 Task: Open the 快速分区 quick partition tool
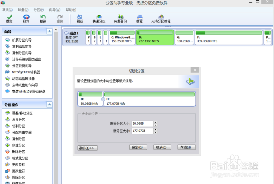click(x=99, y=19)
